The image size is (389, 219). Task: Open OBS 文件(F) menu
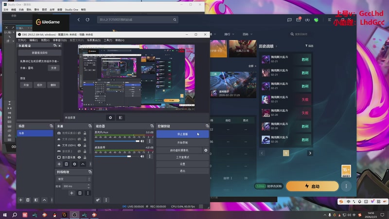pyautogui.click(x=22, y=40)
